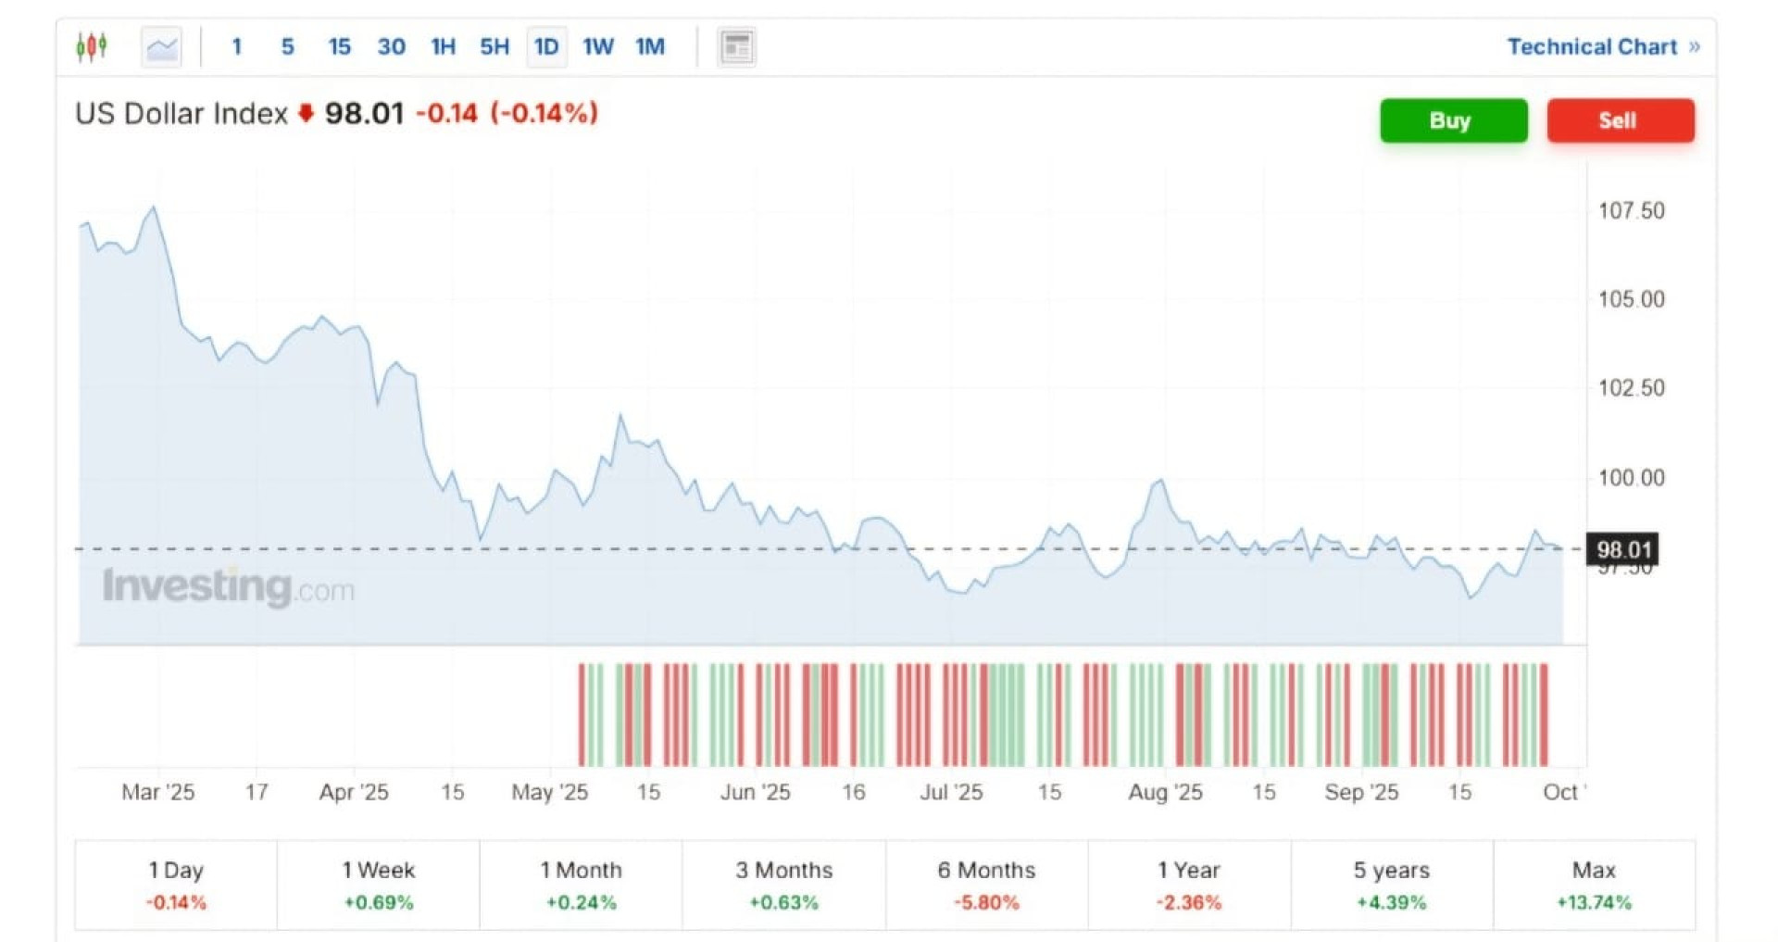Choose the 15 minute interval
The height and width of the screenshot is (942, 1778).
click(339, 46)
